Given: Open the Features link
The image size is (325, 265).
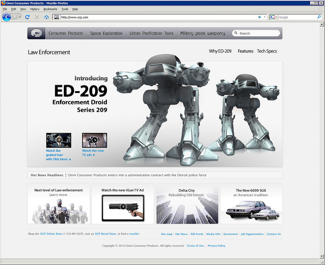Looking at the screenshot, I should [x=245, y=51].
